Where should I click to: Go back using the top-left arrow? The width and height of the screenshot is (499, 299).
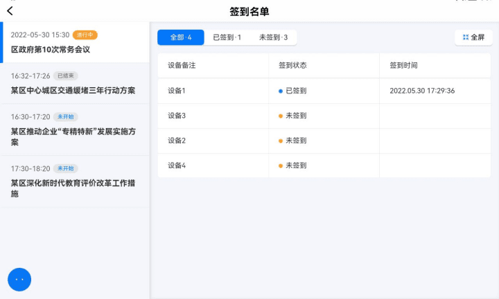tap(10, 11)
